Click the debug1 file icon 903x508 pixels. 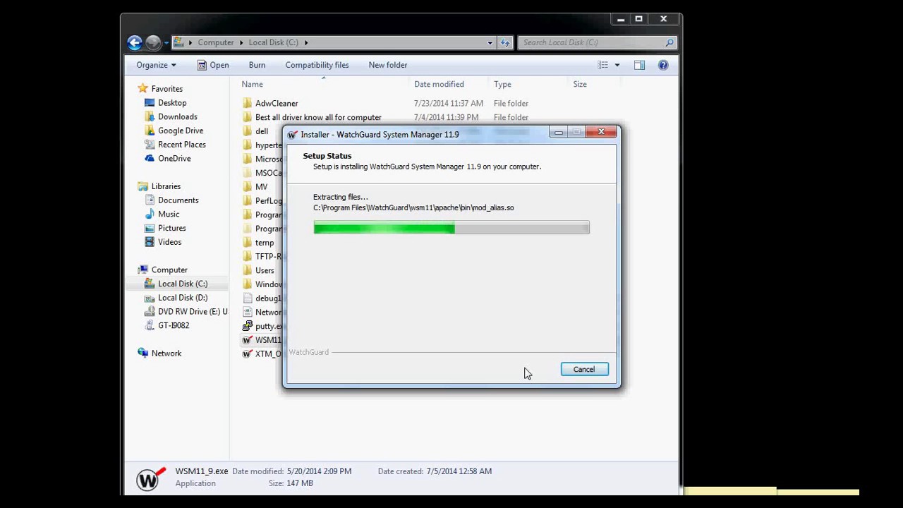click(x=247, y=298)
